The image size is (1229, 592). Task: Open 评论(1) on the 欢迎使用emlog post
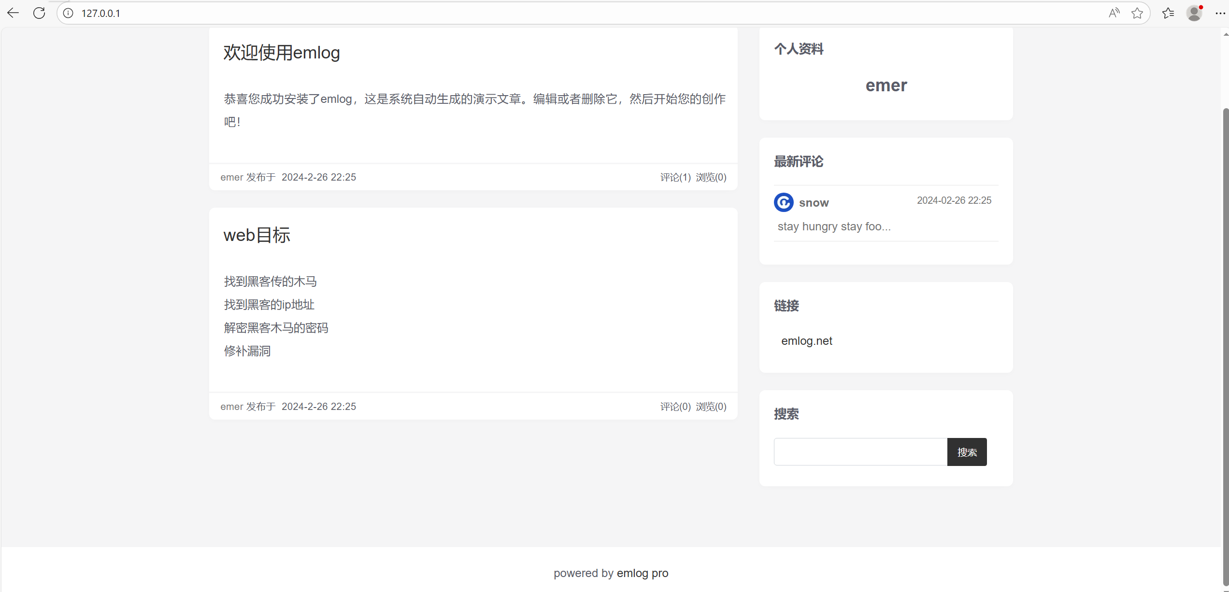[675, 177]
